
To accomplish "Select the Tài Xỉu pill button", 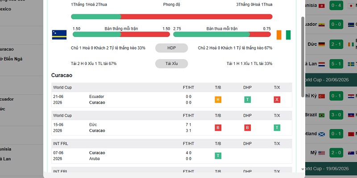I will coord(171,64).
